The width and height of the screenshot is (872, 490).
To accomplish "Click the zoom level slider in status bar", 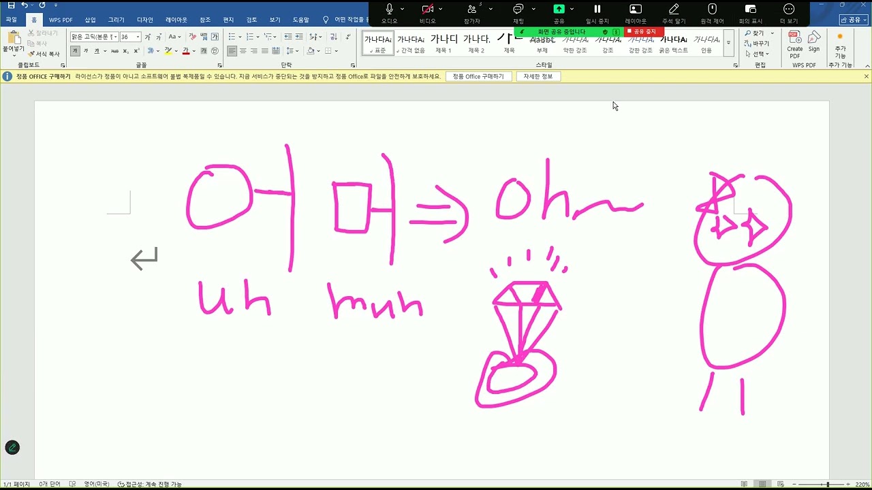I will click(820, 484).
